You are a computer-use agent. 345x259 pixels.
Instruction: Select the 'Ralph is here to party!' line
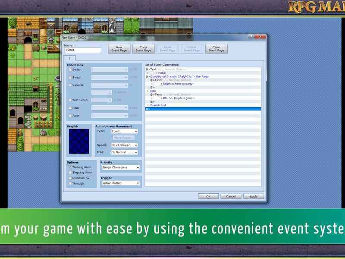[203, 84]
